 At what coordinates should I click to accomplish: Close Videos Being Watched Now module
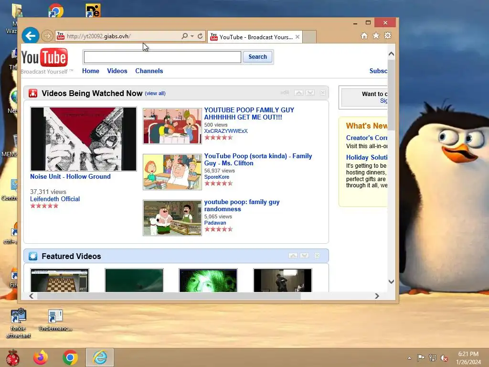click(x=322, y=93)
